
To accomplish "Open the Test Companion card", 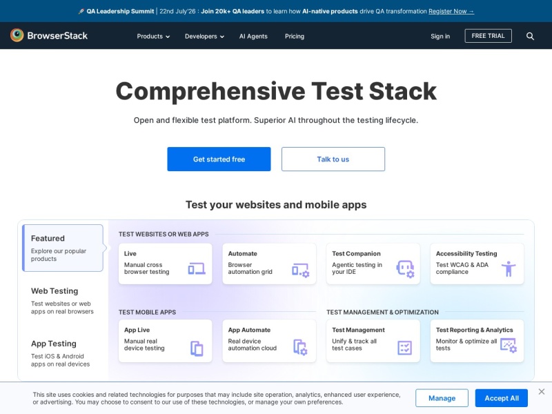I will pos(373,264).
